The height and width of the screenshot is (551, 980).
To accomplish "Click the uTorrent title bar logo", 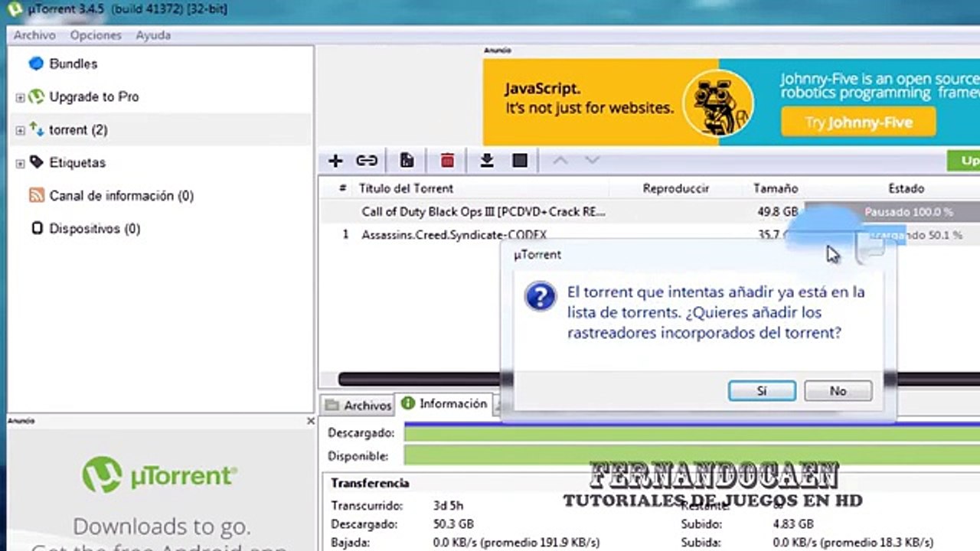I will [x=13, y=9].
